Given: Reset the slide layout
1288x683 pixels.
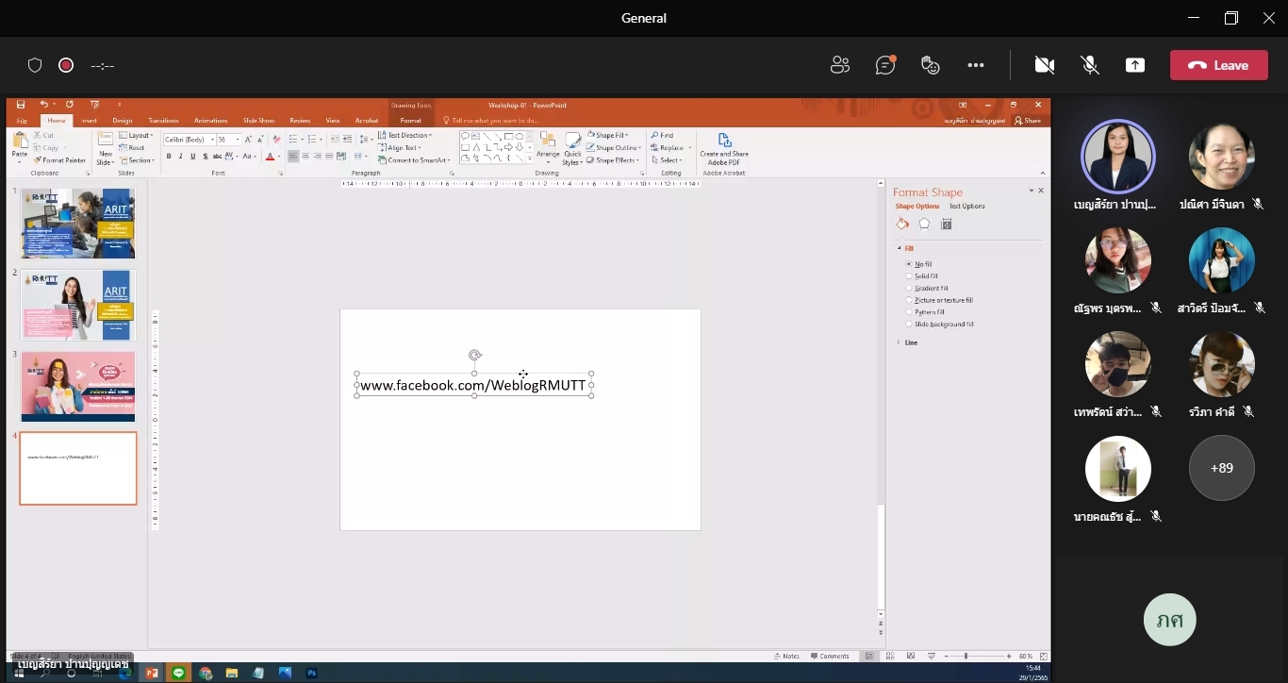Looking at the screenshot, I should click(133, 148).
